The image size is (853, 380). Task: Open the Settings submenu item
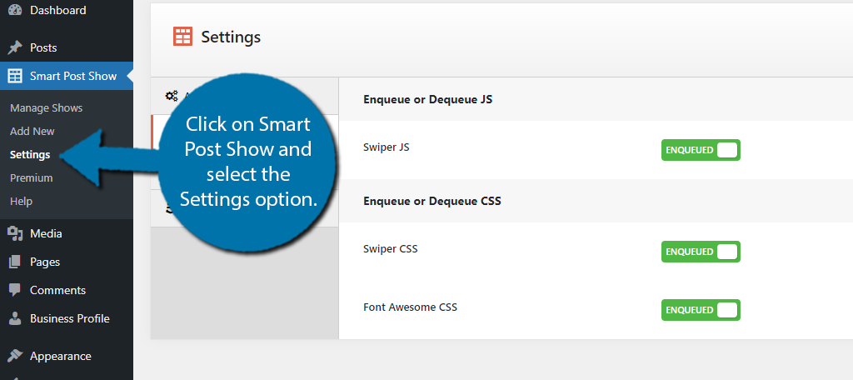(x=30, y=155)
